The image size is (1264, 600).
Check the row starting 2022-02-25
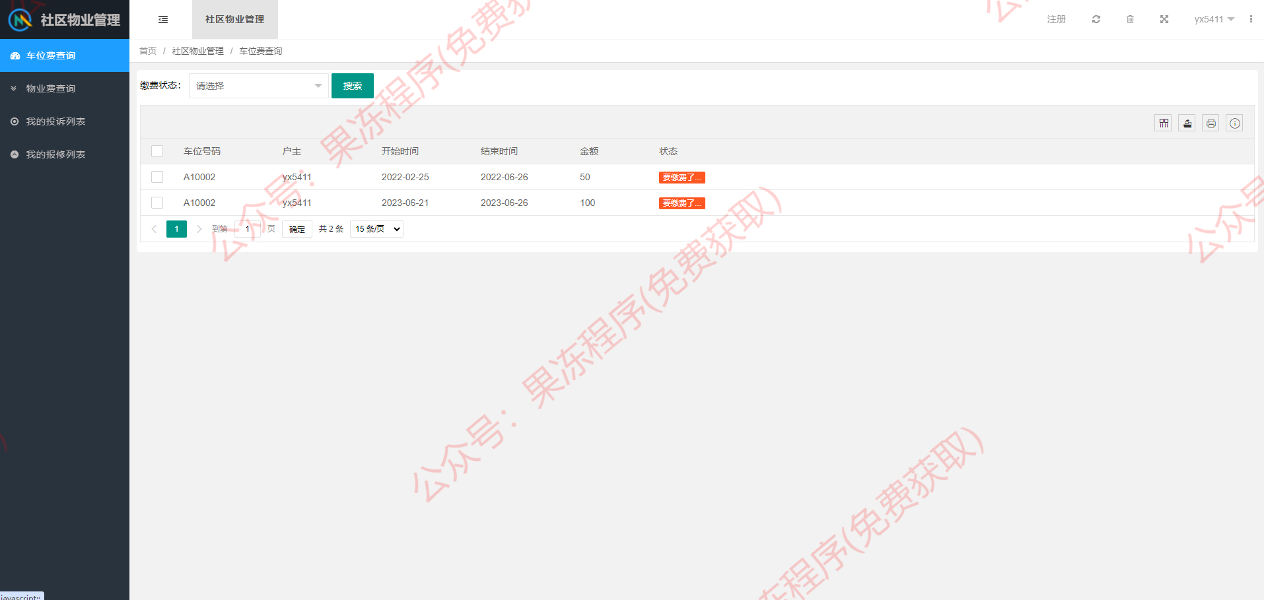pyautogui.click(x=157, y=177)
